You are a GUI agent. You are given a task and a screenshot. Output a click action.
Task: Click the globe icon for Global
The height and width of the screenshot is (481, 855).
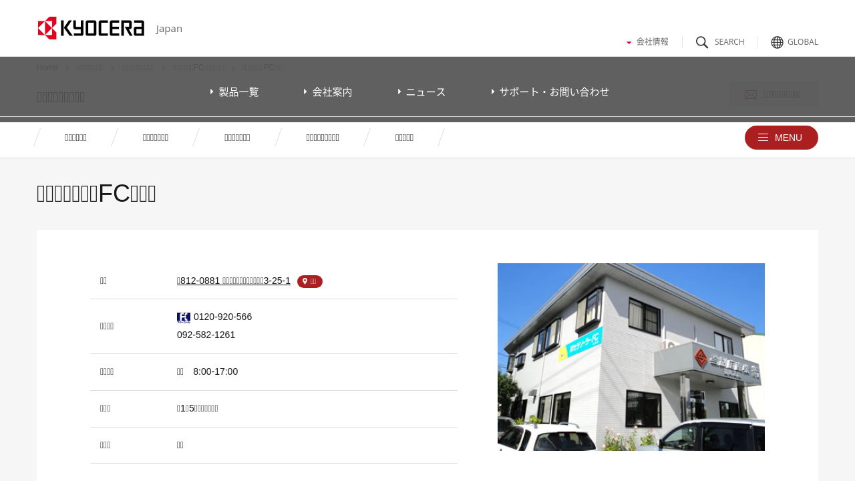777,42
